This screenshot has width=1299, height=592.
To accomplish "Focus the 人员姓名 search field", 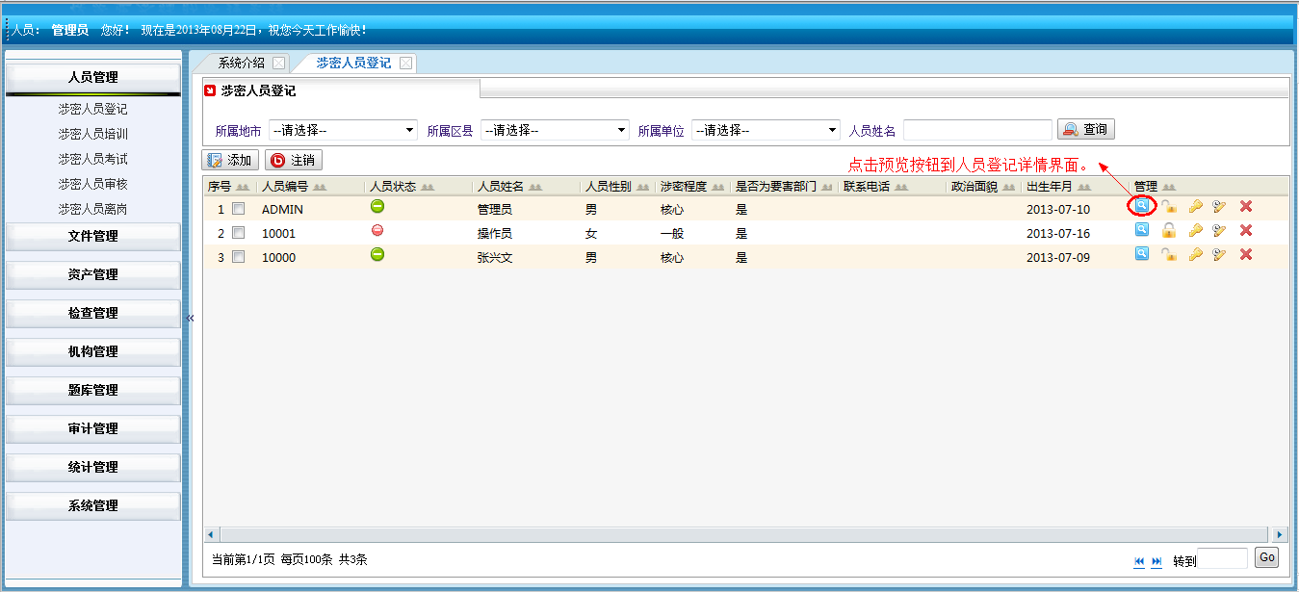I will tap(977, 130).
